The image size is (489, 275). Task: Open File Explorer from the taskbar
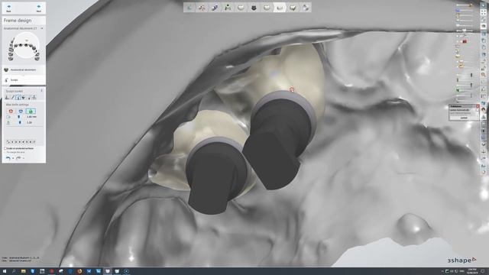pos(24,271)
